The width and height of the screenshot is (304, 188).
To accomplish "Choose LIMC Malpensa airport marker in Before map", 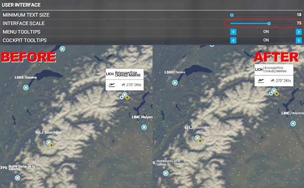I will tap(144, 127).
